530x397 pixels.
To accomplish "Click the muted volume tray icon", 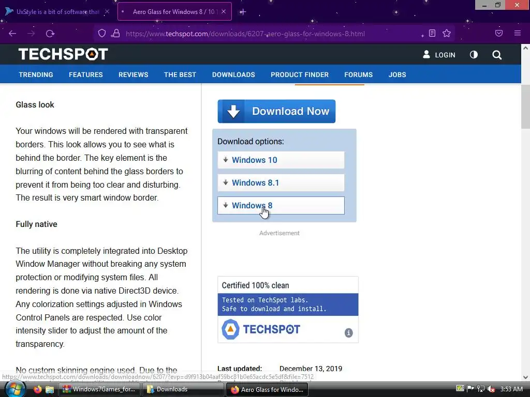I will coord(491,389).
